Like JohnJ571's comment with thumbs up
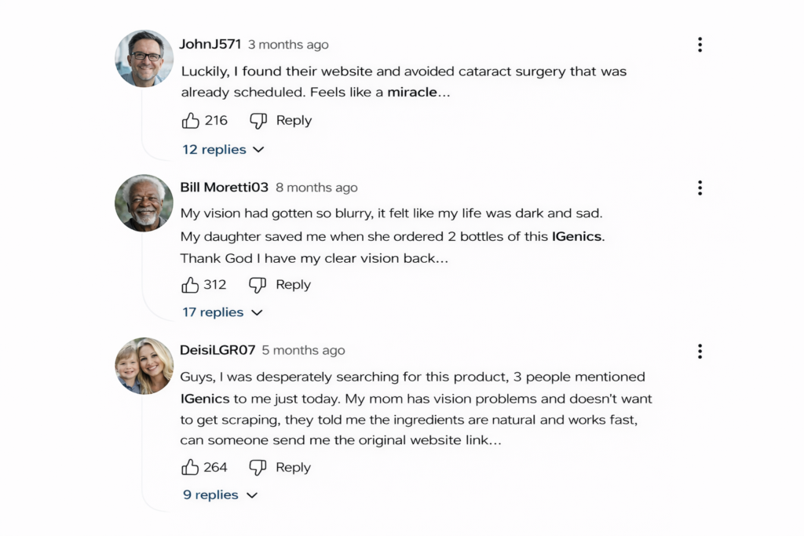 click(191, 121)
